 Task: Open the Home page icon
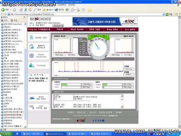pyautogui.click(x=30, y=10)
